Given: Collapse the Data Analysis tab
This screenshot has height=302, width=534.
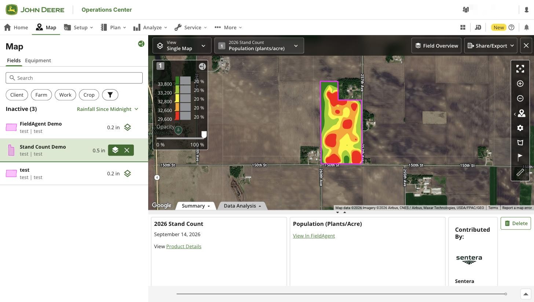Looking at the screenshot, I should (242, 206).
